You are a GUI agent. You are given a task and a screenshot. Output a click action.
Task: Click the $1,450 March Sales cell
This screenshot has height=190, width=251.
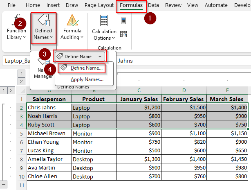[x=227, y=159]
